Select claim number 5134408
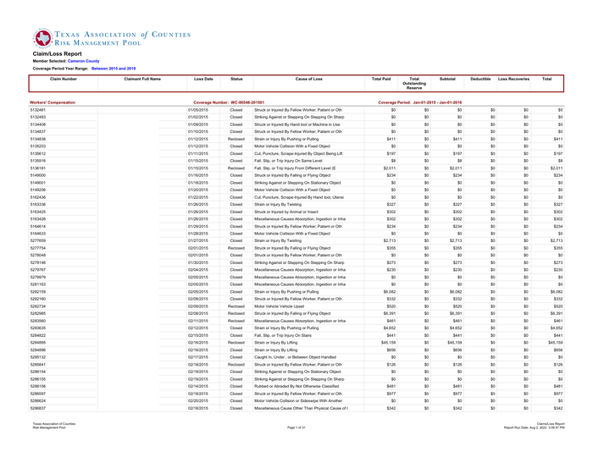 (x=38, y=124)
